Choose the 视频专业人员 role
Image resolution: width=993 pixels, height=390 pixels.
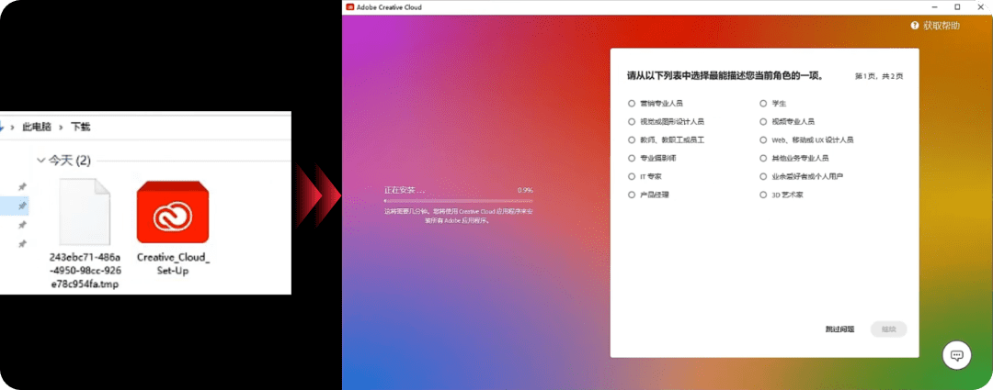(x=763, y=121)
